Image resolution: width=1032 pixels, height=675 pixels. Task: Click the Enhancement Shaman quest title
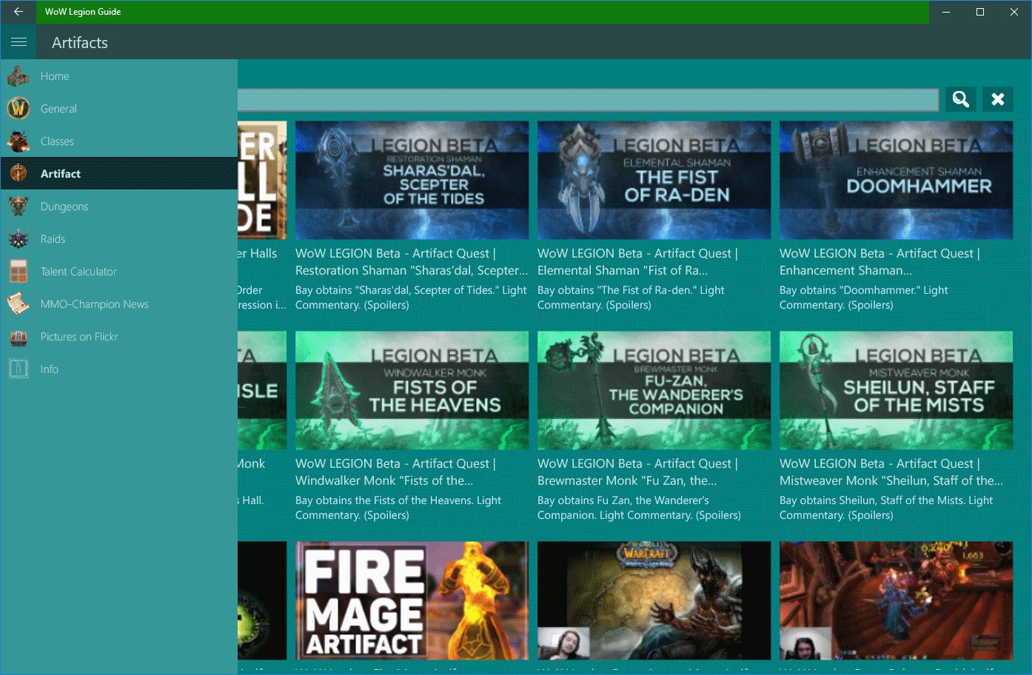coord(879,262)
